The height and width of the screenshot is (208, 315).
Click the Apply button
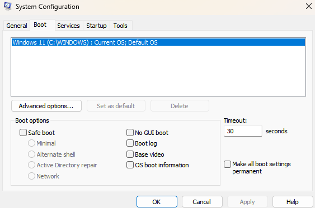tap(247, 202)
